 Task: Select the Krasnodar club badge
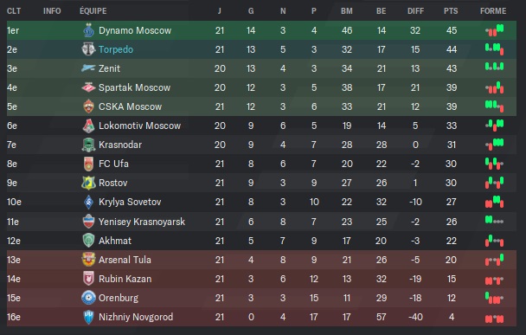point(88,145)
